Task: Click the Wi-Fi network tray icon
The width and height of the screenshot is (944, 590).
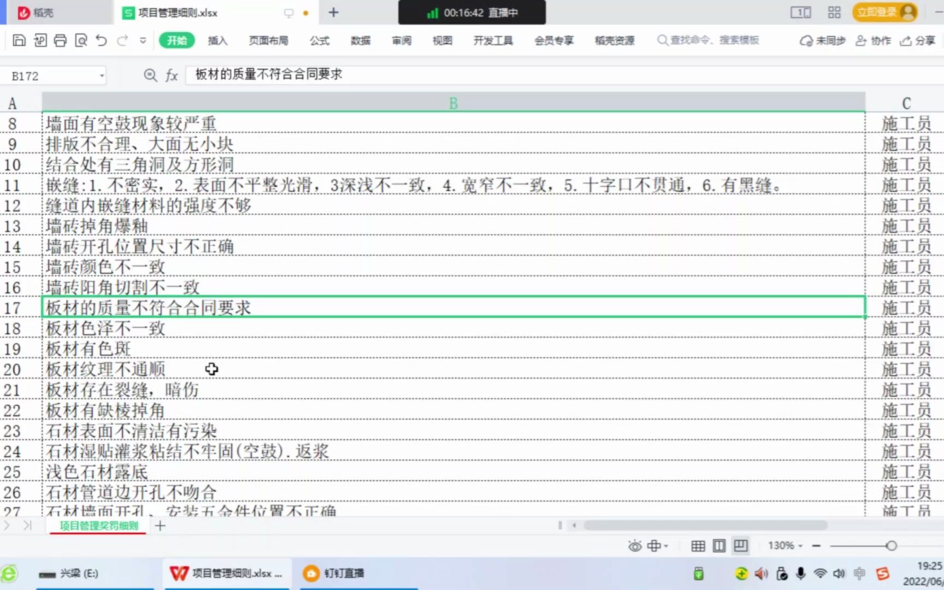Action: pyautogui.click(x=820, y=573)
